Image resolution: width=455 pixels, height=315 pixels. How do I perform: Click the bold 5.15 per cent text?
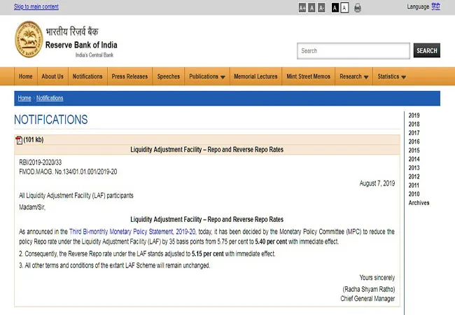[x=208, y=254]
